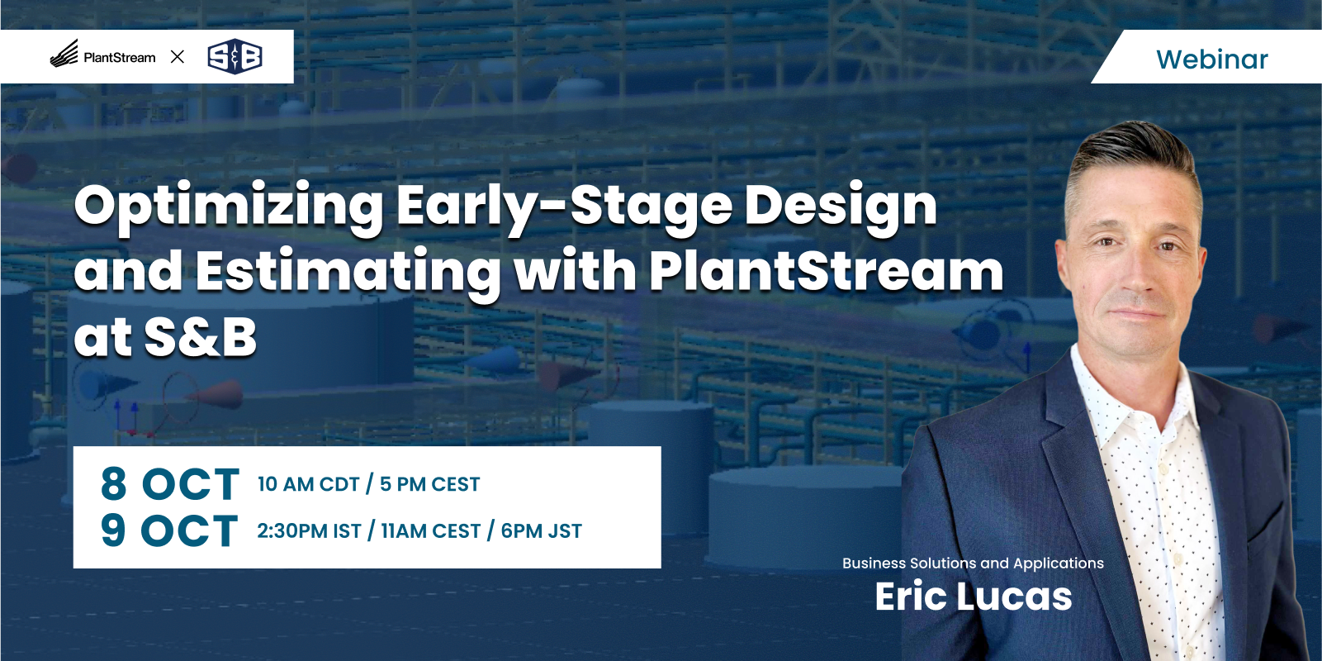Click the S&B logo badge
This screenshot has width=1322, height=661.
click(x=235, y=57)
